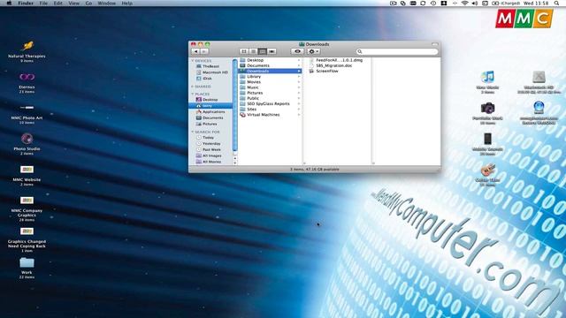Select the Pictures folder in column list
The width and height of the screenshot is (566, 318).
pyautogui.click(x=270, y=93)
